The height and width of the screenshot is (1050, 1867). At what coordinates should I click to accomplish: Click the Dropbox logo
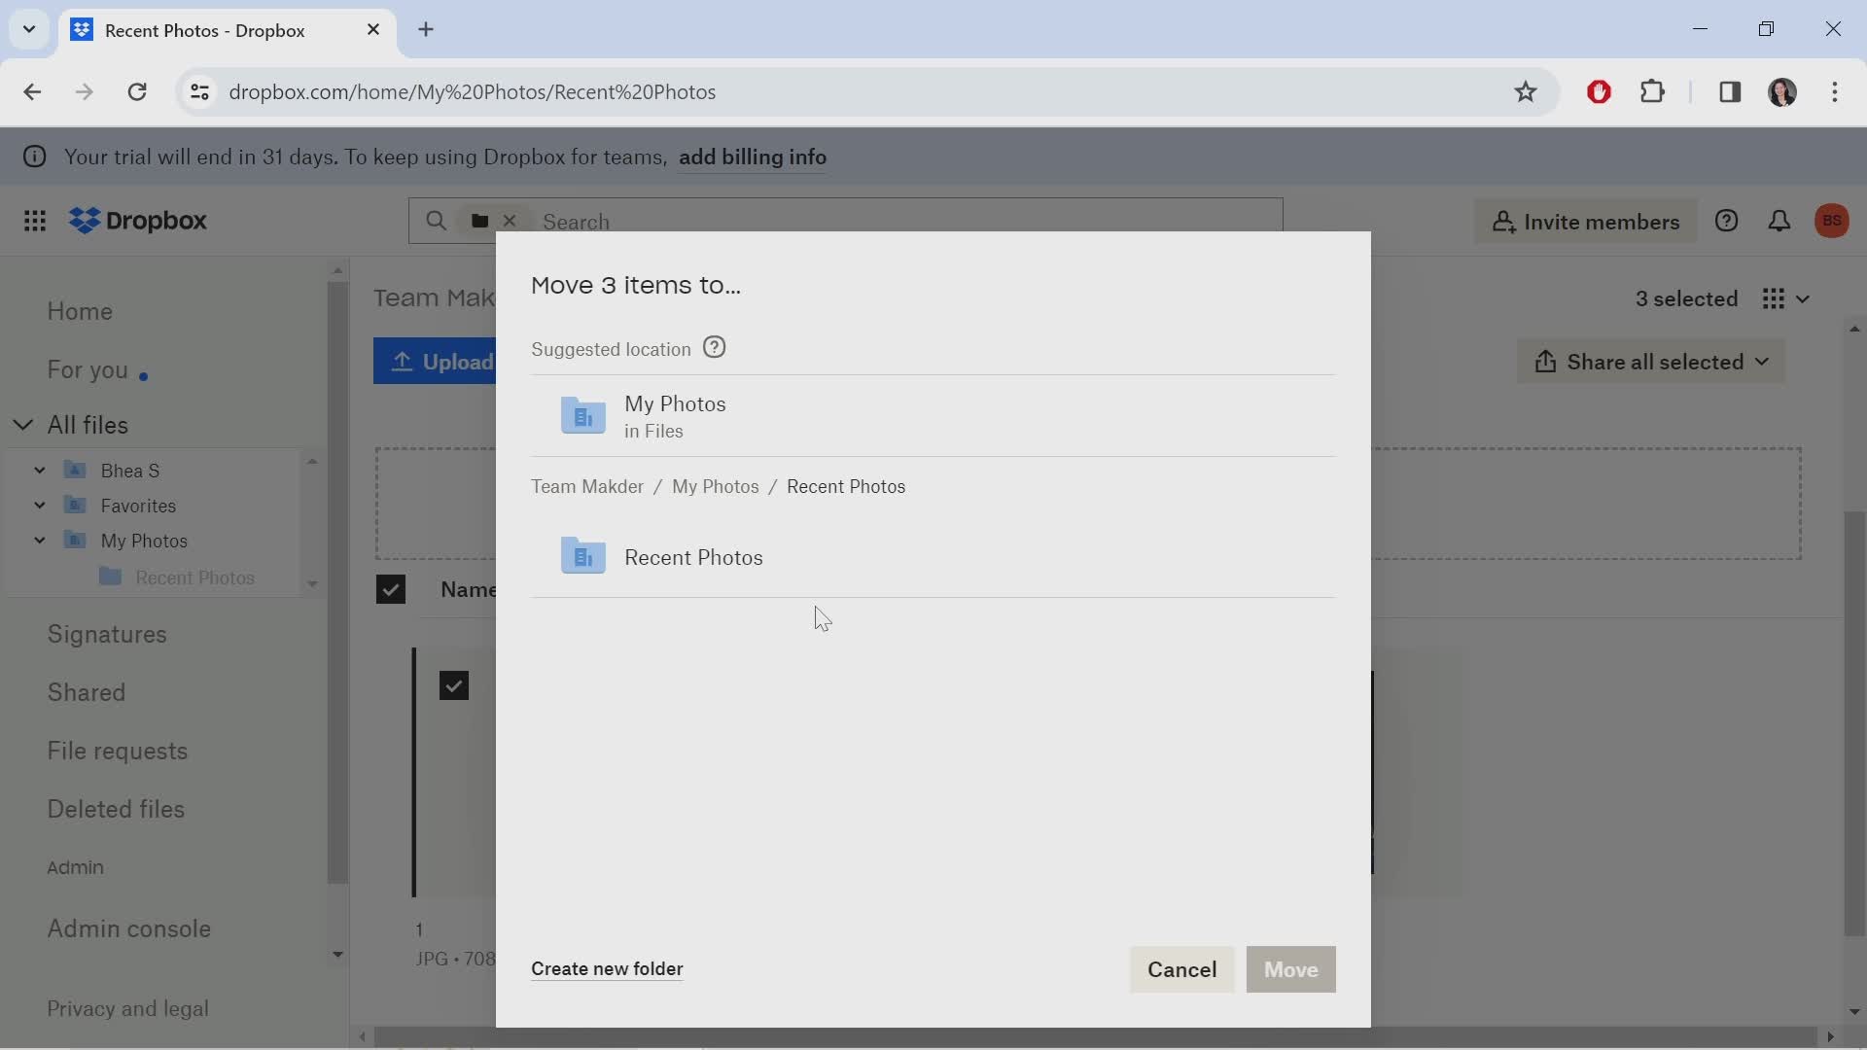click(138, 221)
